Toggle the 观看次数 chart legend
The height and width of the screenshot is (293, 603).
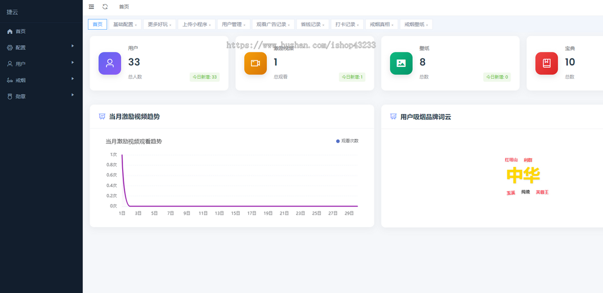pyautogui.click(x=347, y=141)
